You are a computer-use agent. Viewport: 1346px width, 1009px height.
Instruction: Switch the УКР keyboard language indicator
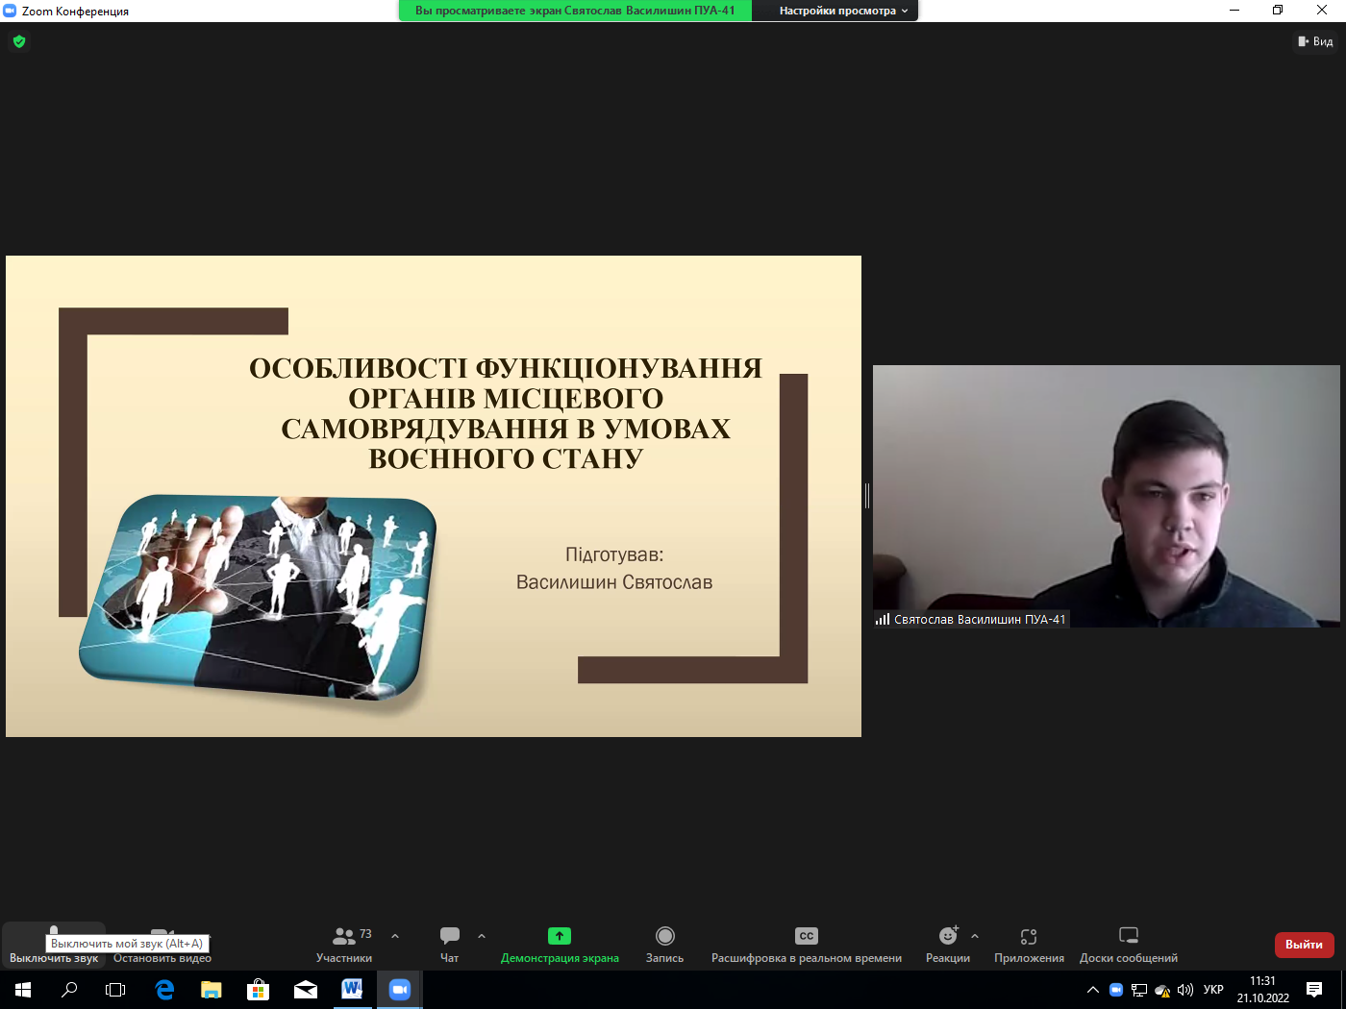[1213, 990]
